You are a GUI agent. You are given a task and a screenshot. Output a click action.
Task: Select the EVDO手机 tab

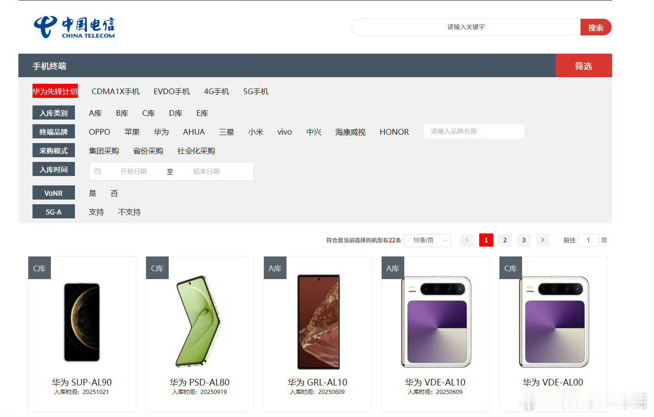click(172, 91)
